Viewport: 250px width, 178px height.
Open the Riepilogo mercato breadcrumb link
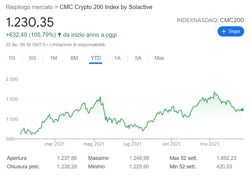tap(29, 7)
